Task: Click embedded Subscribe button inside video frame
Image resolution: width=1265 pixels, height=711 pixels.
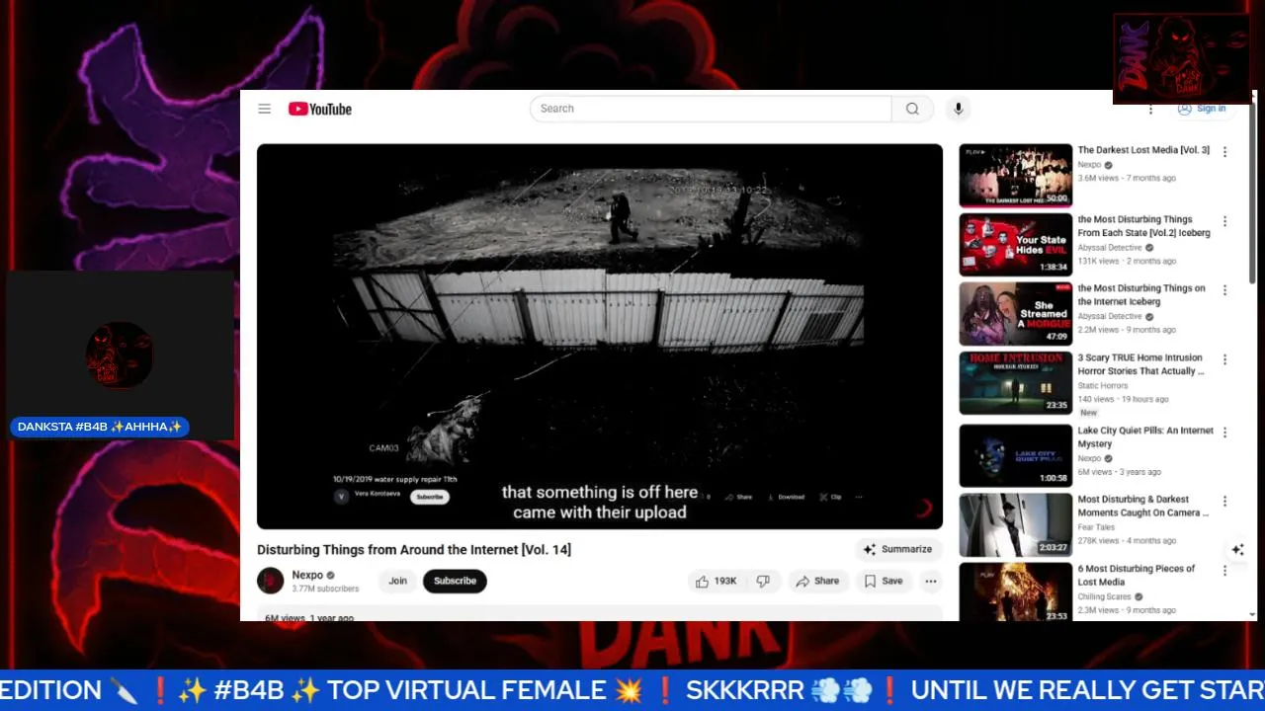Action: 430,497
